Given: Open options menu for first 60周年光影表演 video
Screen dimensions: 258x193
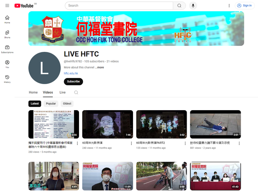Looking at the screenshot, I should [x=131, y=143].
